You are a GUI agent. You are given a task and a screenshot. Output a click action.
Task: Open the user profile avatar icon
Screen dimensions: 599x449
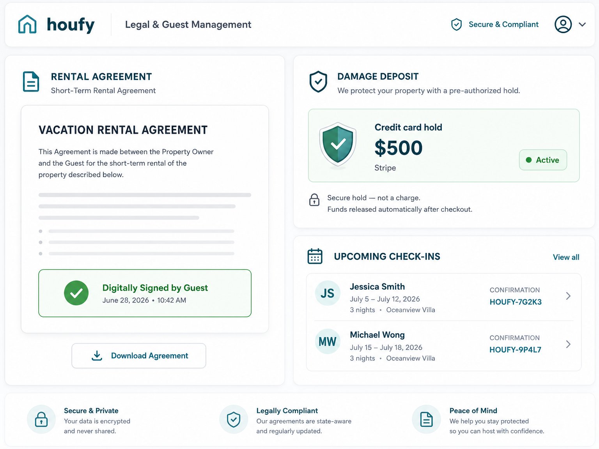point(563,24)
